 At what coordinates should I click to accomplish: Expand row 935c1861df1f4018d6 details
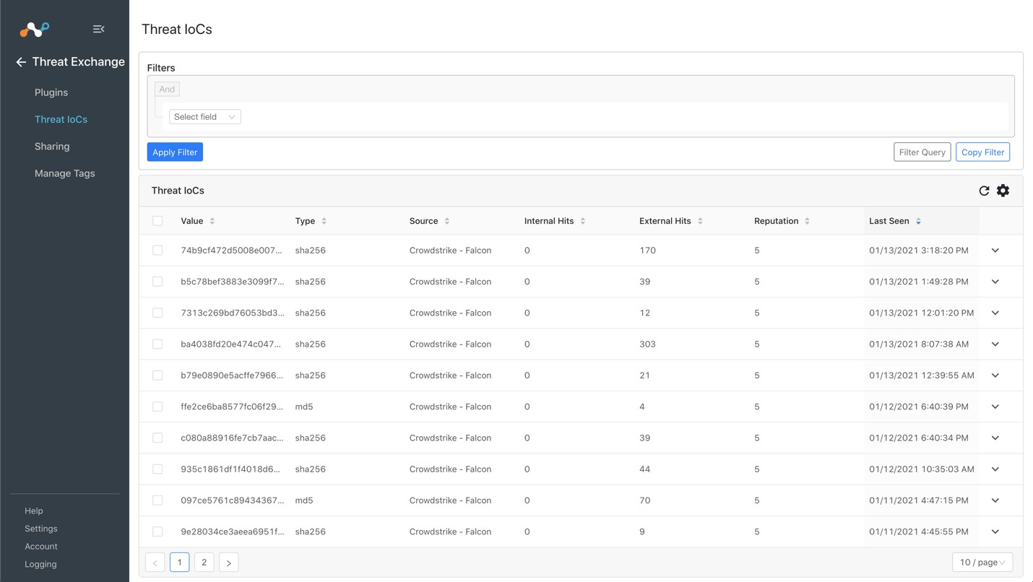(x=995, y=469)
